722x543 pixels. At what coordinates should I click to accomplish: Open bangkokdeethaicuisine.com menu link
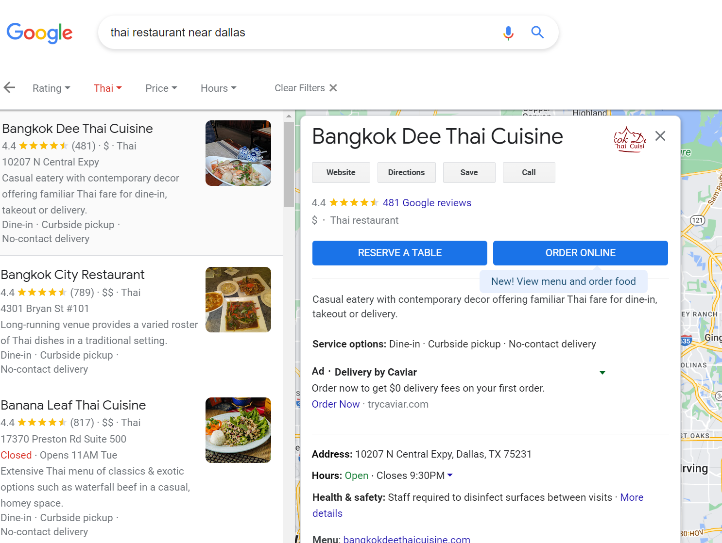pyautogui.click(x=407, y=539)
